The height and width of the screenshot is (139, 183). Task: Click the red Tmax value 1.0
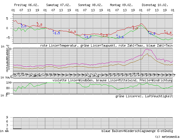pos(135,28)
